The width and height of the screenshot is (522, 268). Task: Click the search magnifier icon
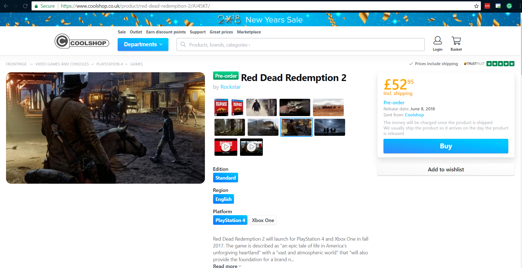[x=183, y=44]
